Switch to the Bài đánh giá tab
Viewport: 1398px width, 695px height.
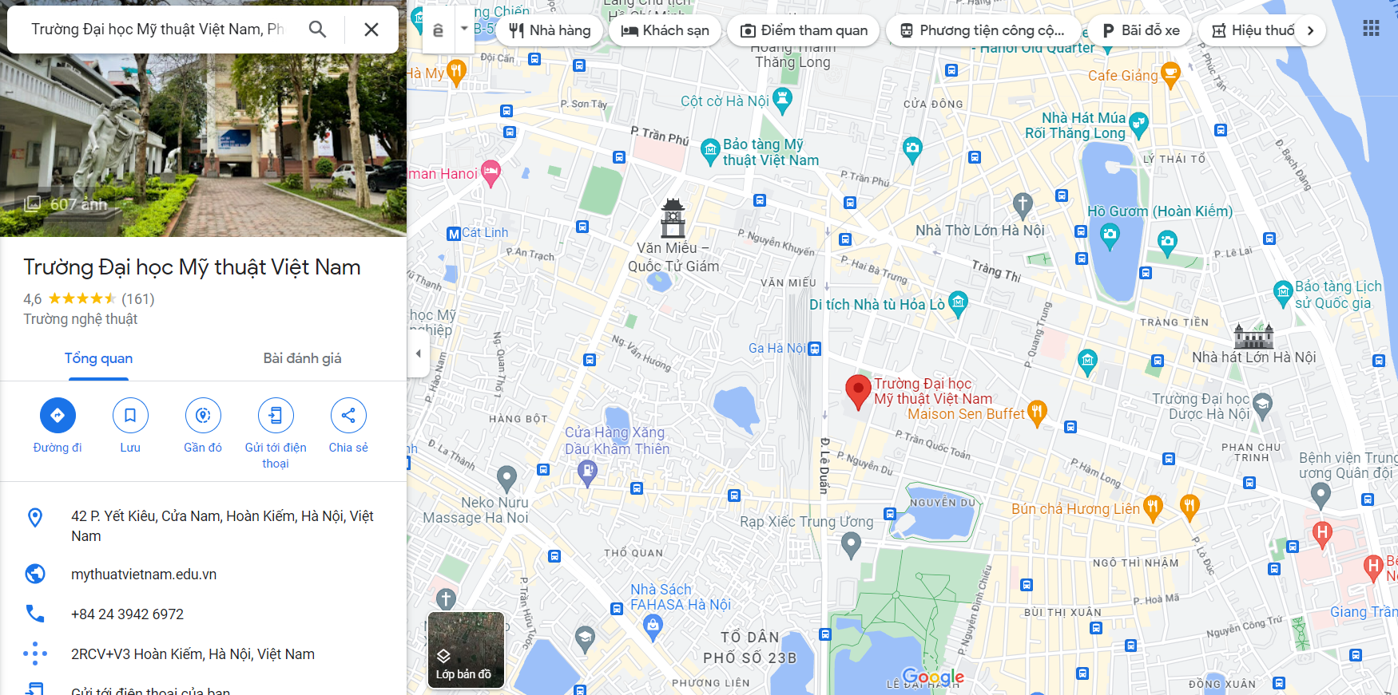[x=302, y=358]
